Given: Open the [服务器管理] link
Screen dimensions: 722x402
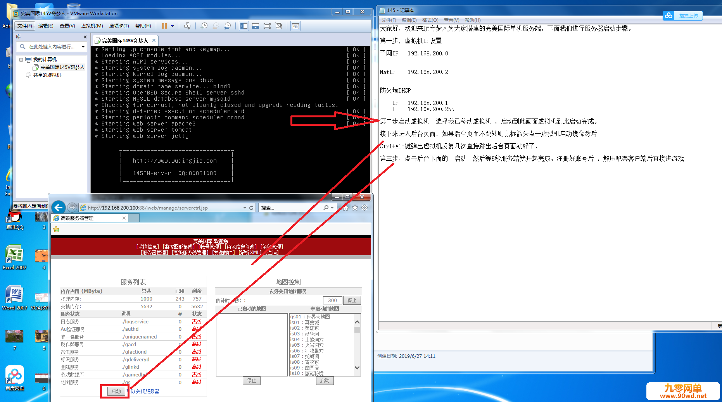Looking at the screenshot, I should [x=154, y=253].
